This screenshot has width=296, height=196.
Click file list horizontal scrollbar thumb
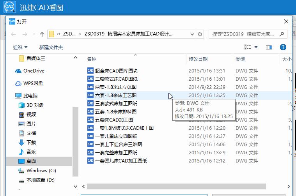point(176,186)
